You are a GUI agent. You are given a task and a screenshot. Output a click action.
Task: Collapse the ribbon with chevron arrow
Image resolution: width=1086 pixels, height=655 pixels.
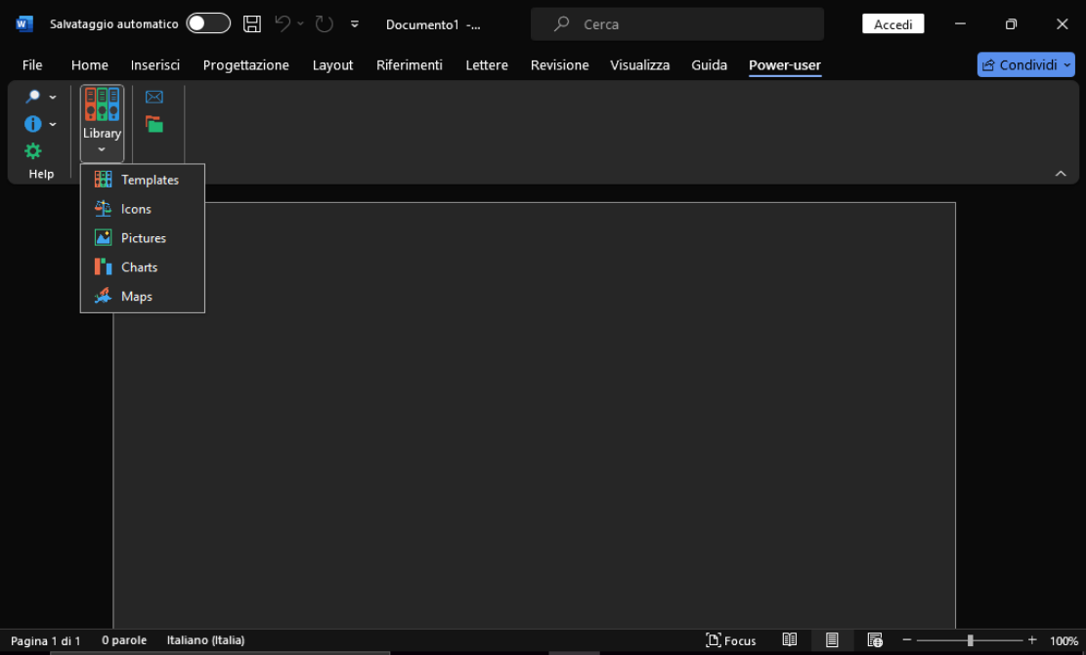pyautogui.click(x=1061, y=174)
